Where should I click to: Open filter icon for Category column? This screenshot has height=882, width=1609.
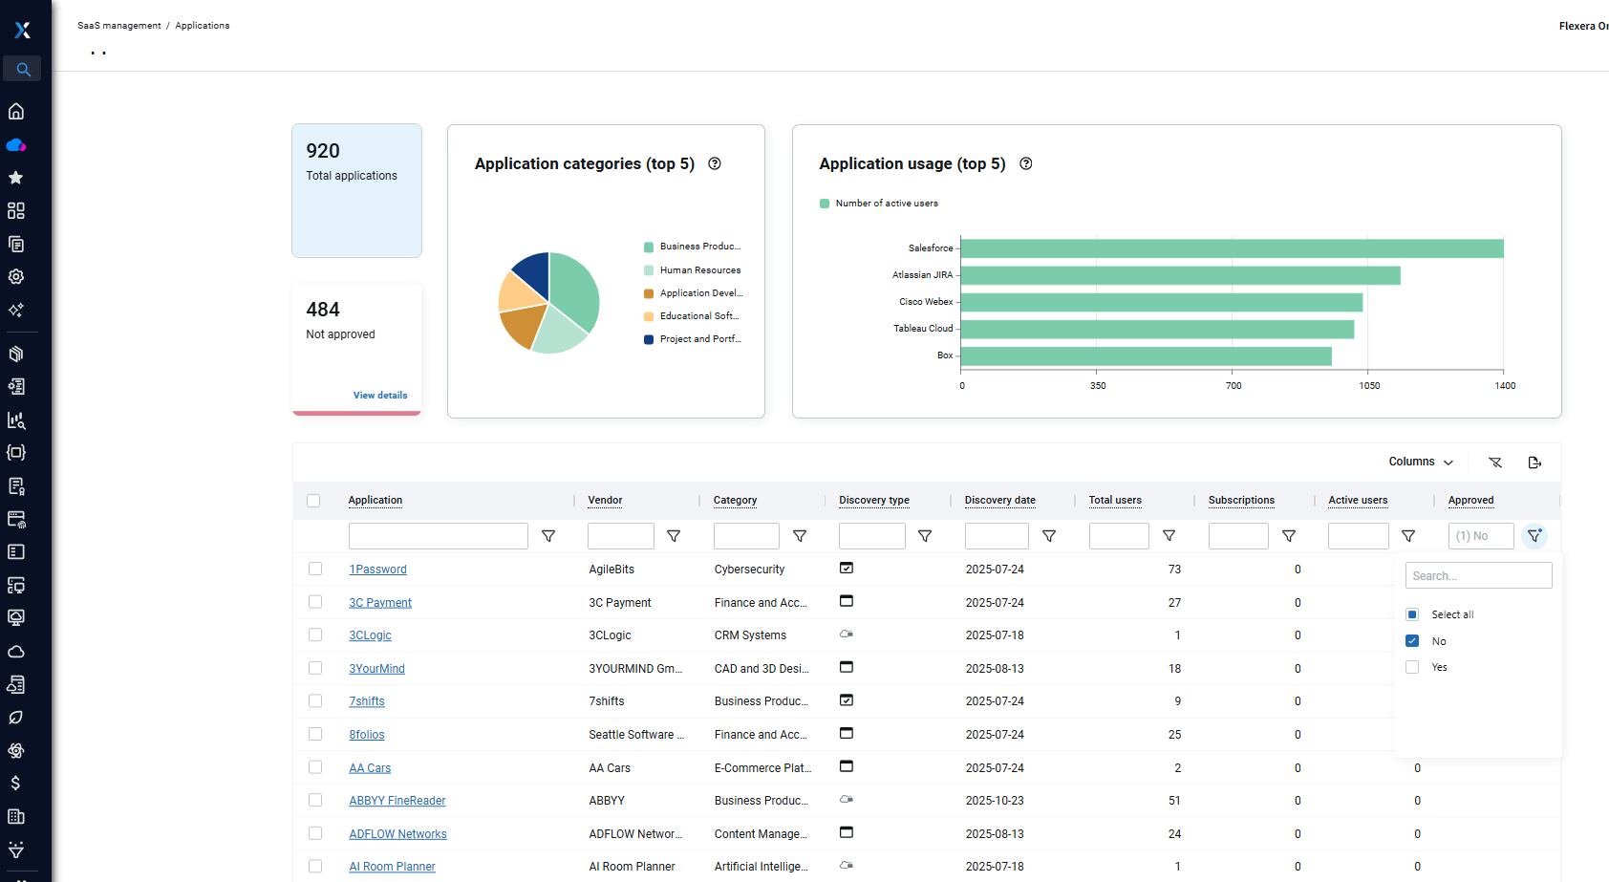point(800,536)
